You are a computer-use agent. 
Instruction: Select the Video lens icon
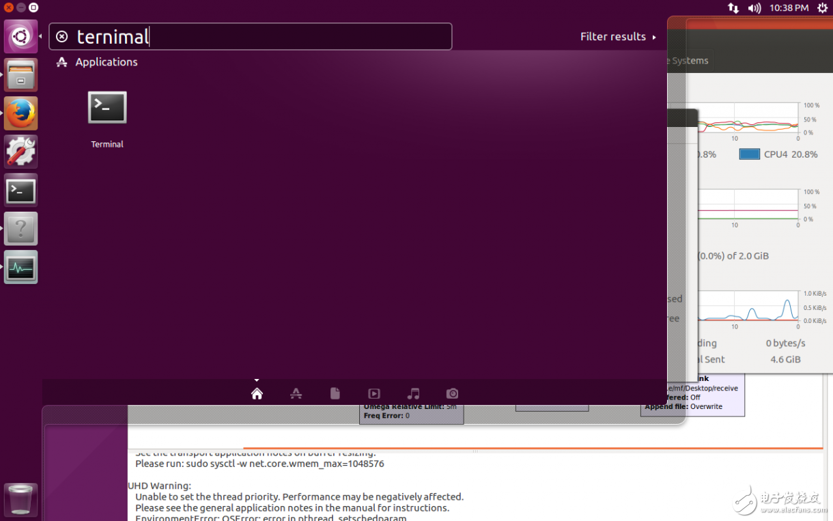[x=374, y=393]
